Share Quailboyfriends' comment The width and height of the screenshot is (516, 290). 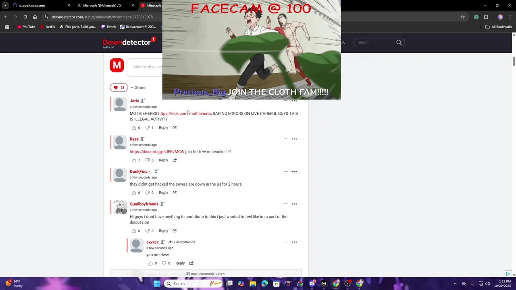(x=175, y=231)
